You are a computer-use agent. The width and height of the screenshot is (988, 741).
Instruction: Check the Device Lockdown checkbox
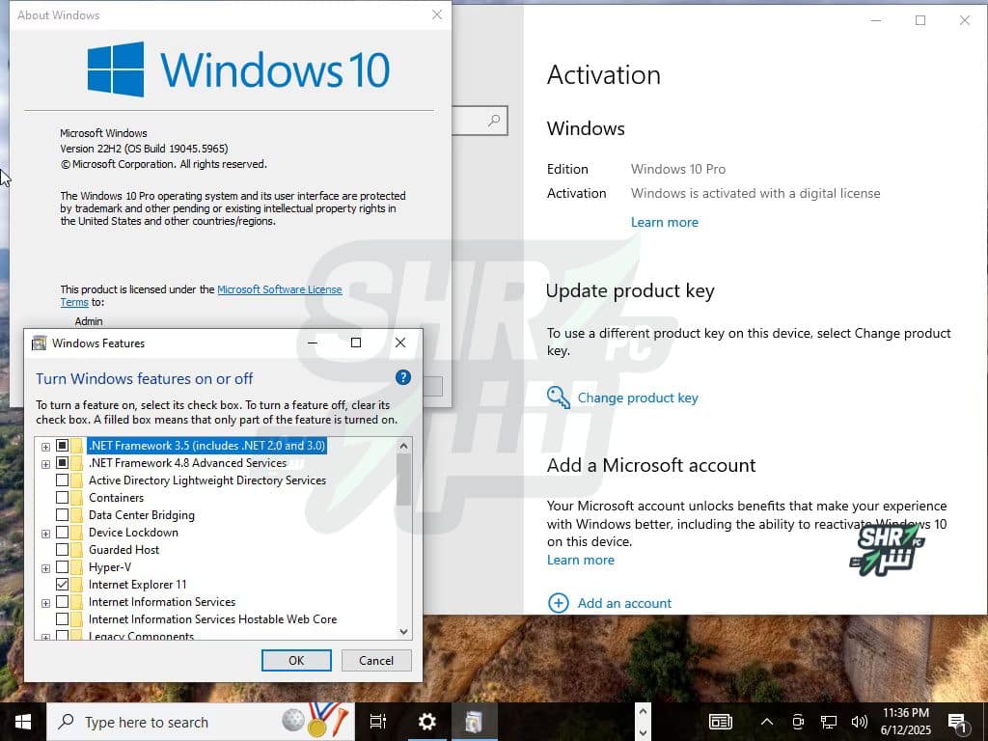tap(62, 533)
